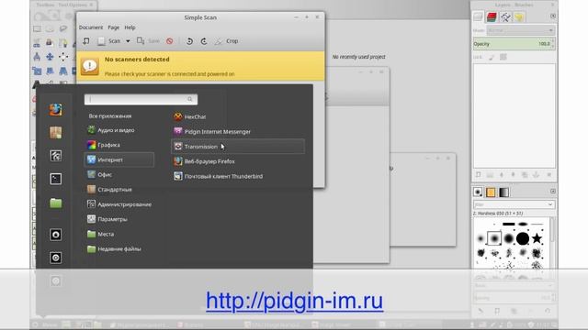Select 'Все приложения' category
Image resolution: width=588 pixels, height=330 pixels.
tap(110, 116)
